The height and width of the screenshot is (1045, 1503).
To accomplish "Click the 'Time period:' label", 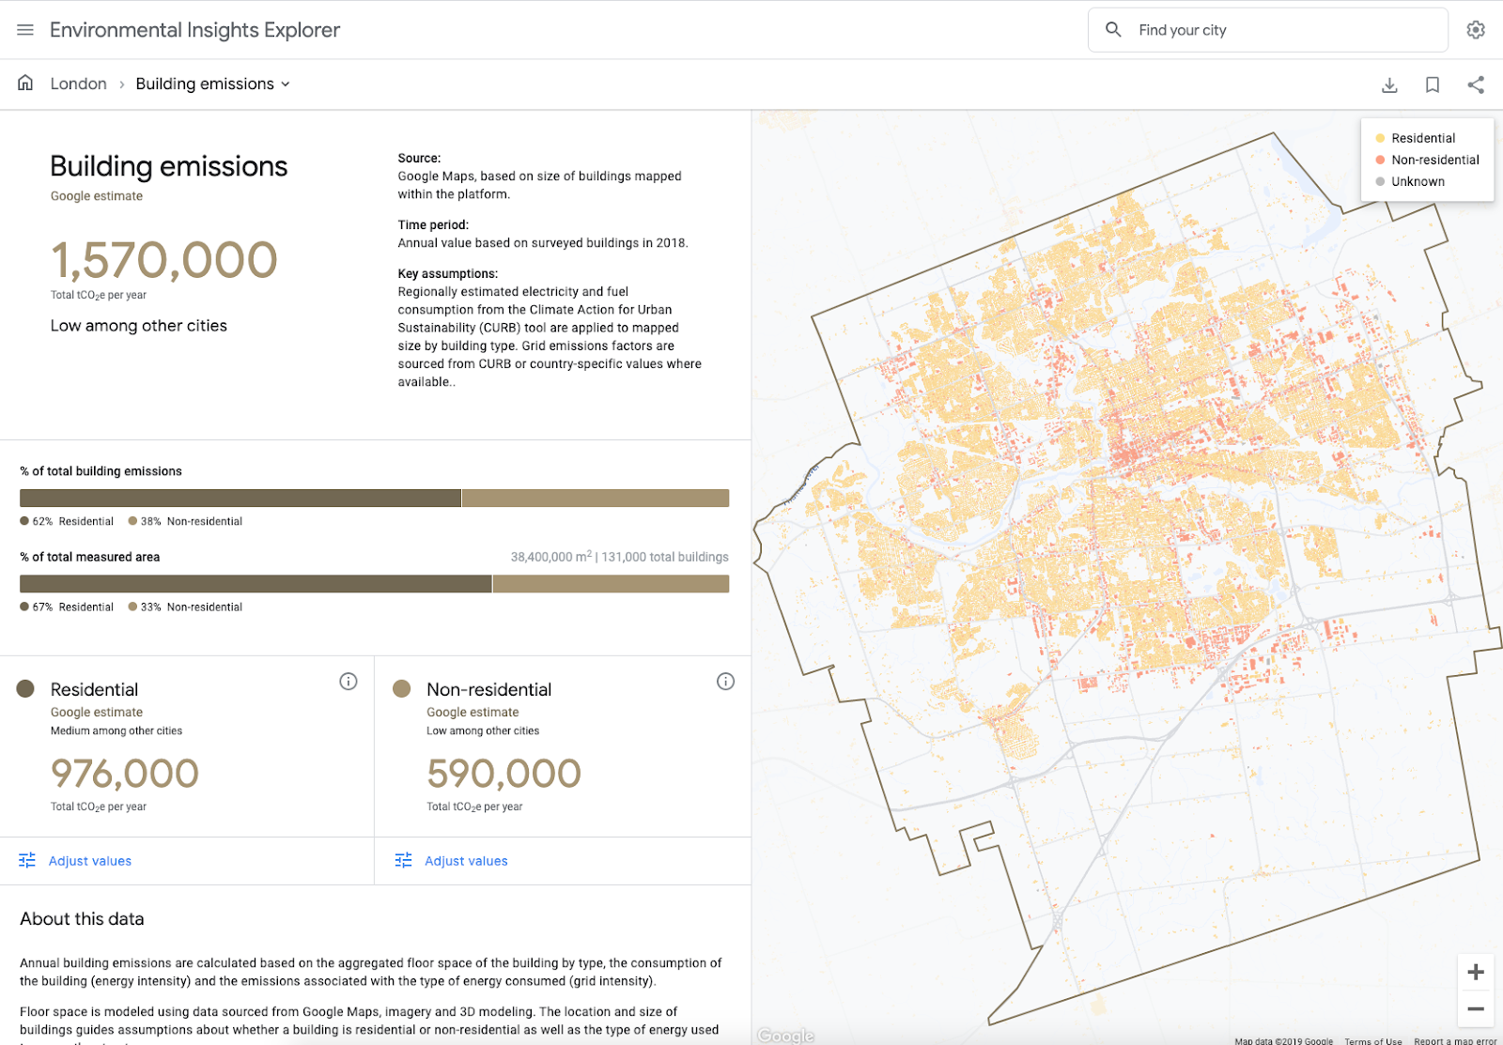I will tap(433, 225).
